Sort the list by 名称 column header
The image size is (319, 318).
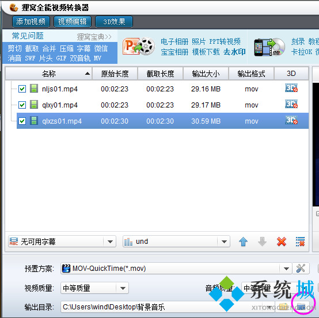pos(49,74)
